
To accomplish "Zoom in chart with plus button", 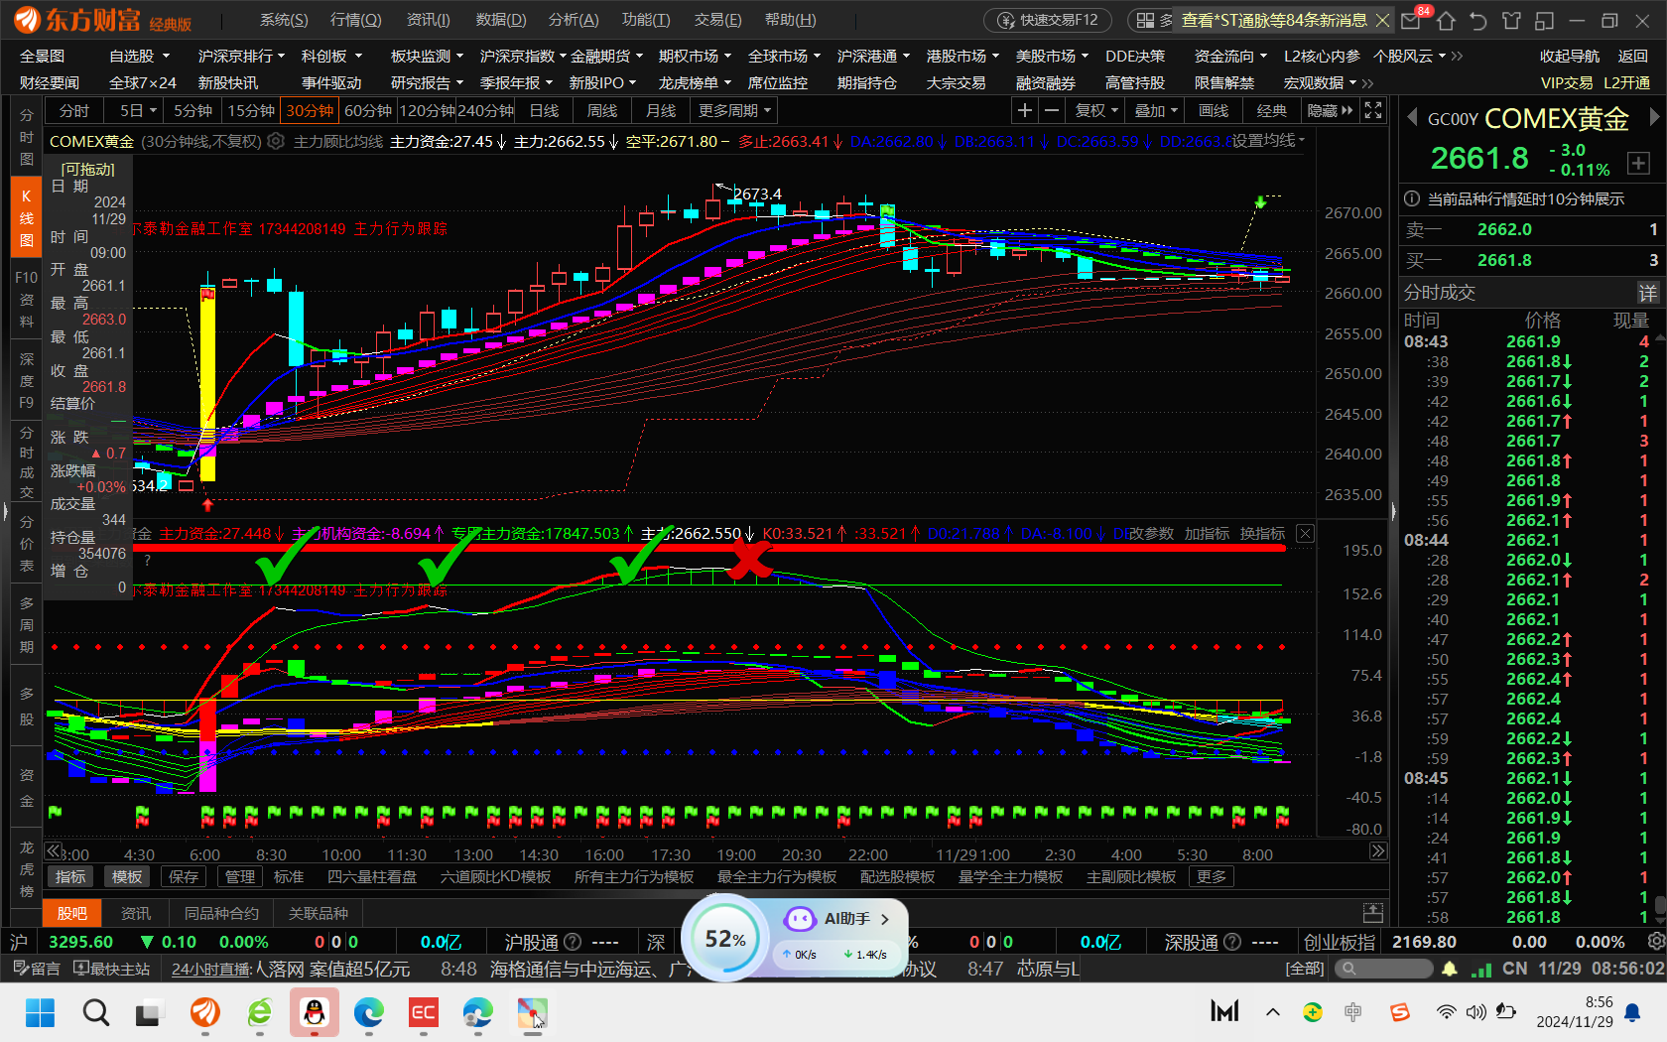I will coord(1025,110).
